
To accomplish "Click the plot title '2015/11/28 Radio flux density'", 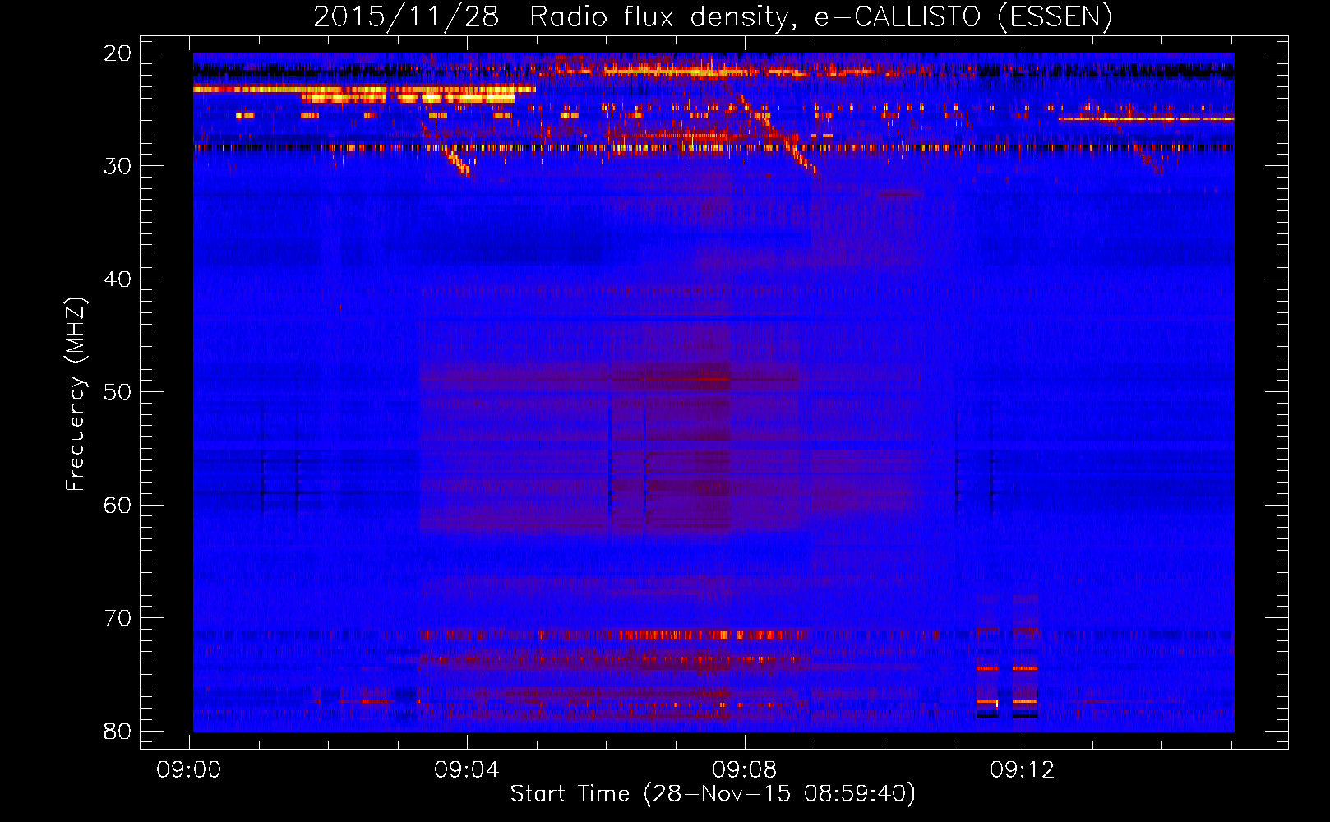I will 553,16.
